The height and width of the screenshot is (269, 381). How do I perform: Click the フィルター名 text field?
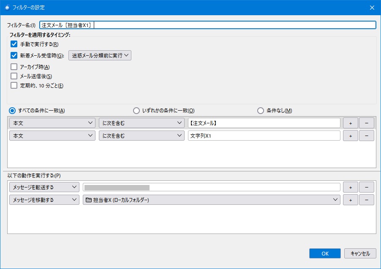207,25
